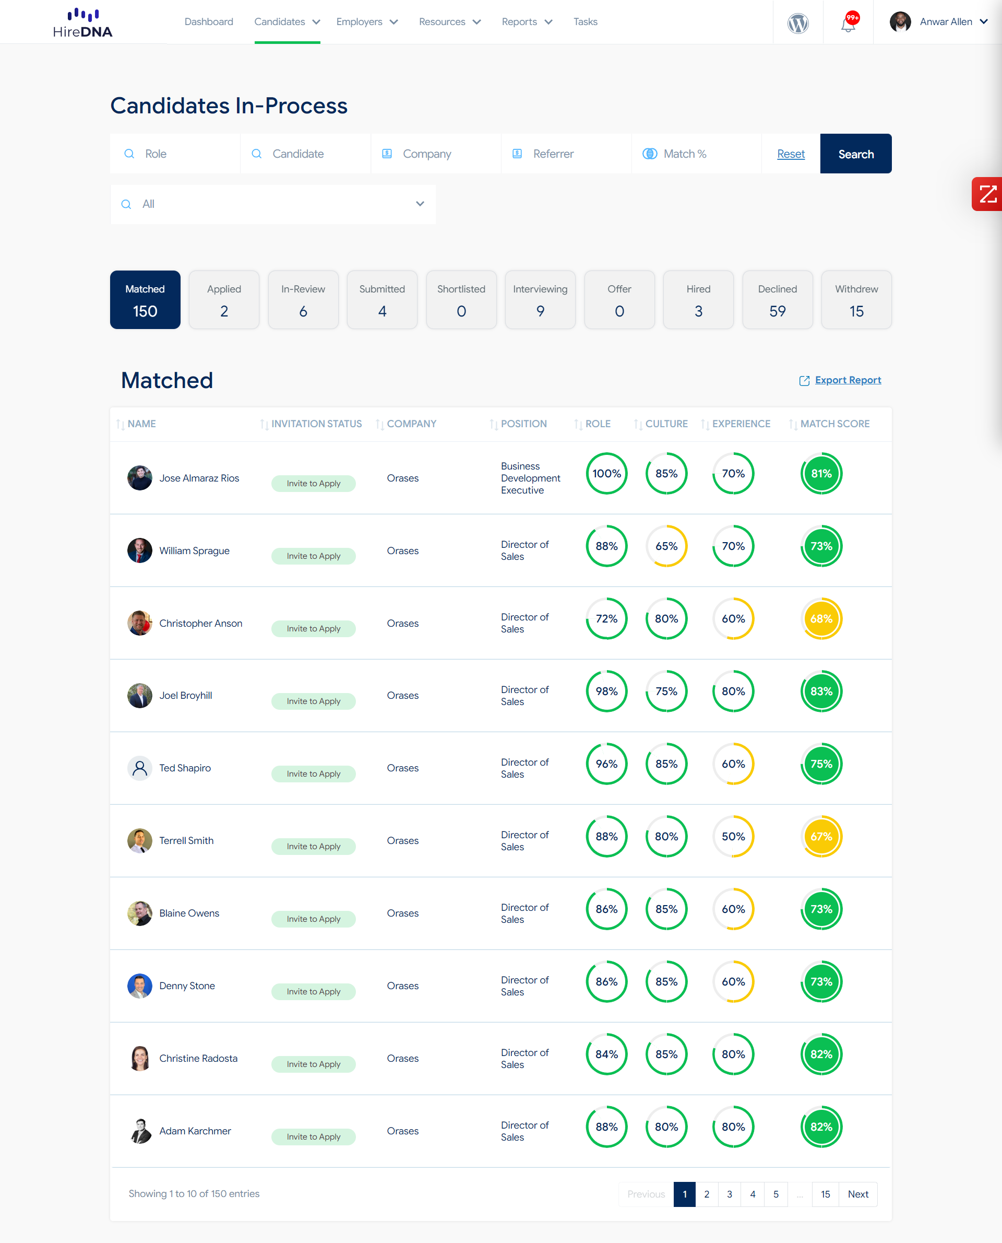Image resolution: width=1002 pixels, height=1243 pixels.
Task: Select the Declined status tab
Action: click(x=777, y=300)
